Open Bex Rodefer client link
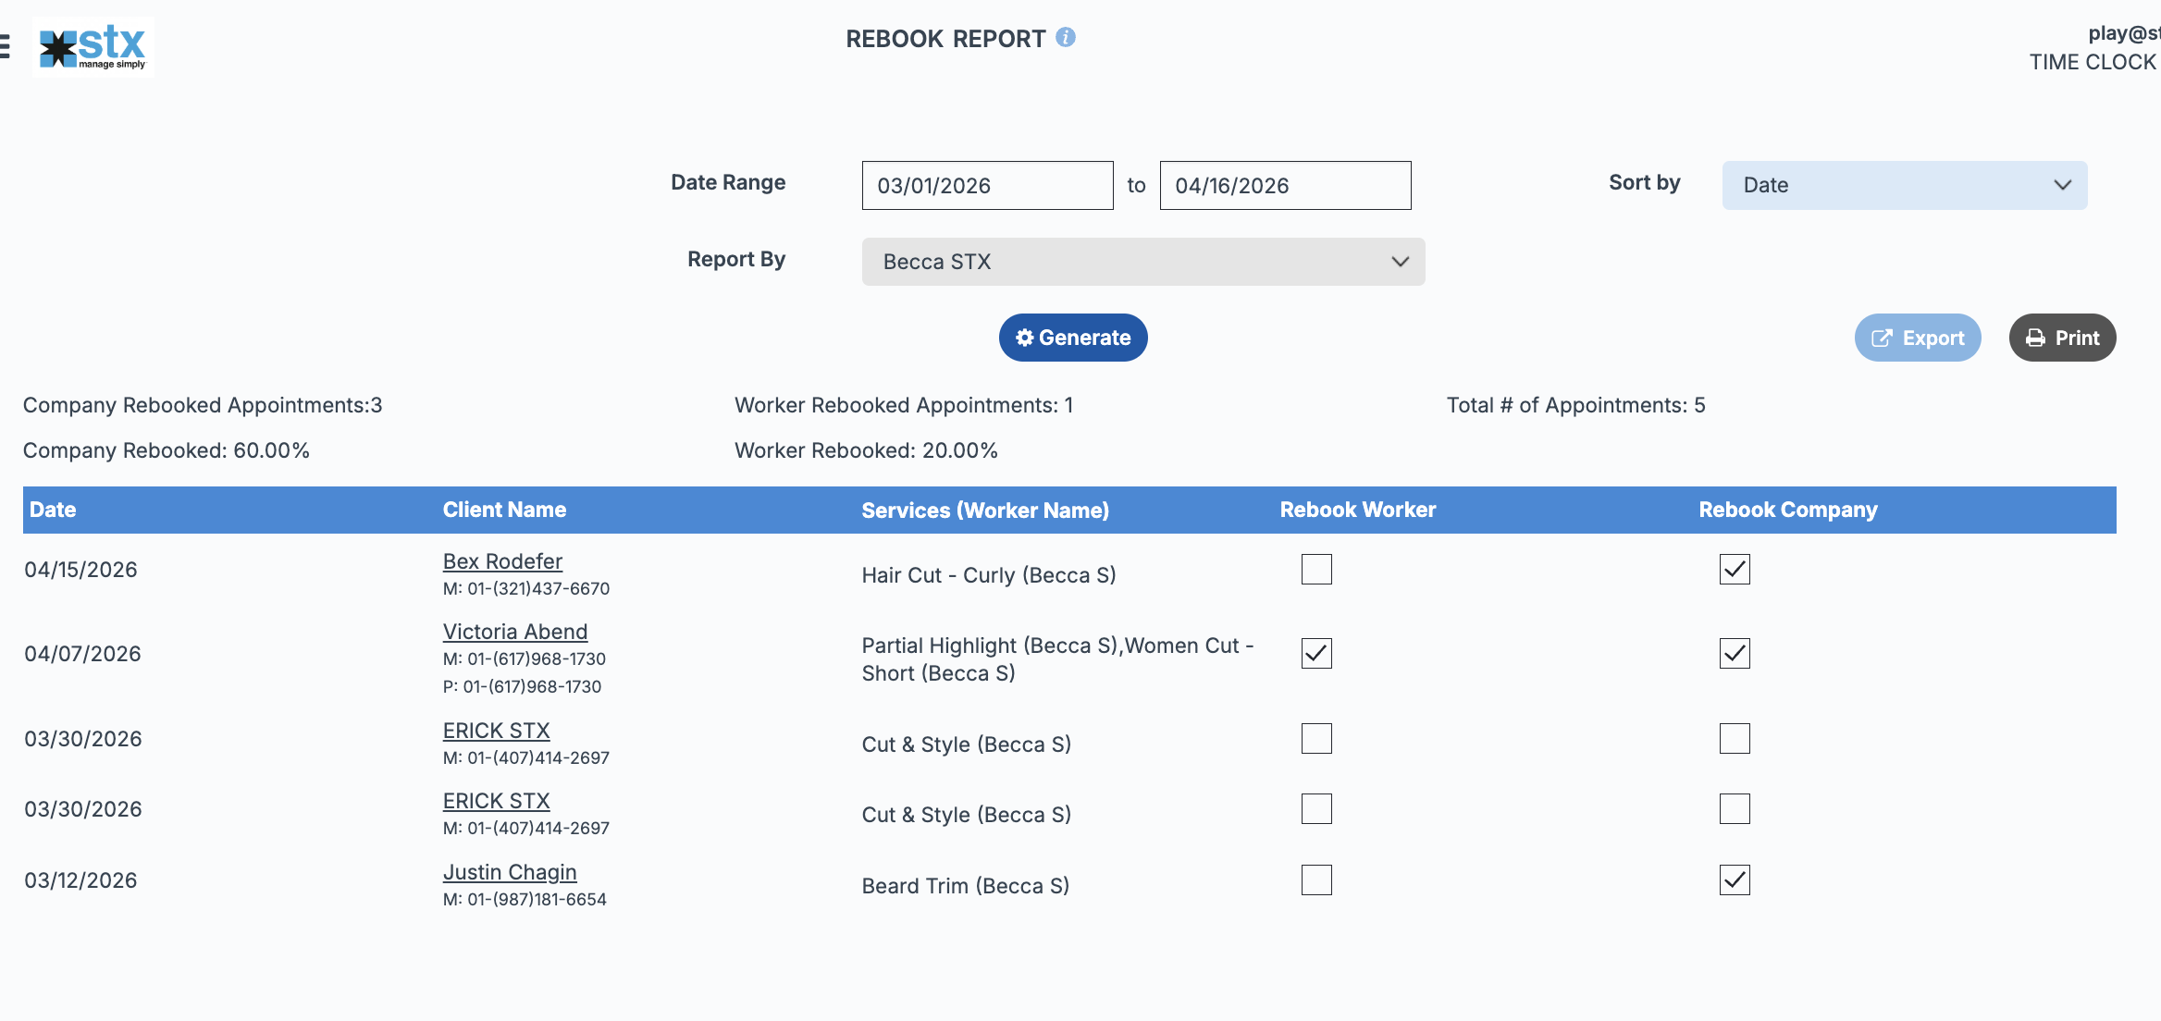 click(x=502, y=561)
